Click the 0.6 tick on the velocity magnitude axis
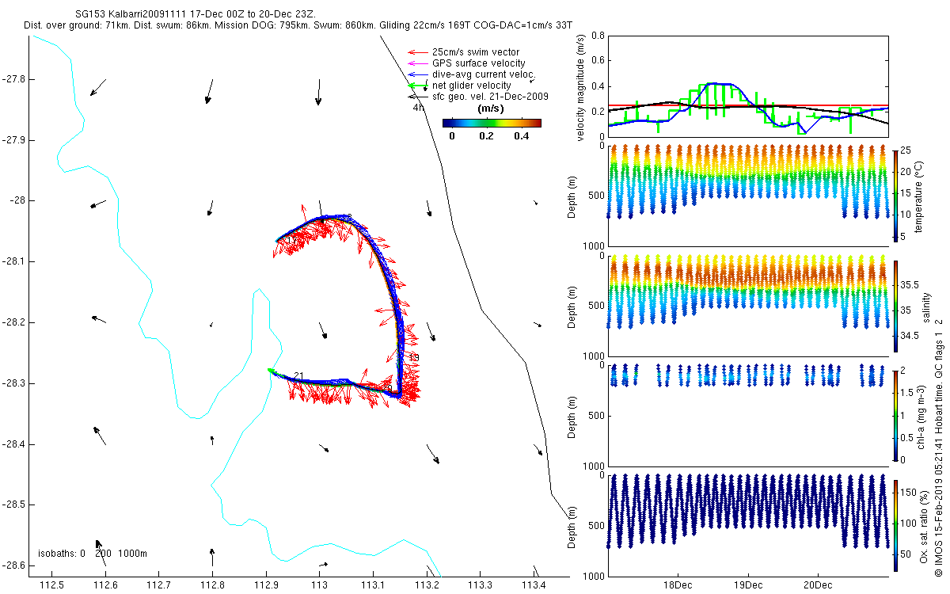This screenshot has width=950, height=594. (597, 61)
